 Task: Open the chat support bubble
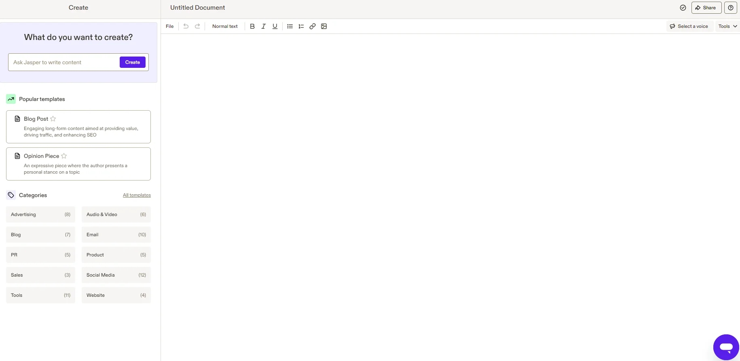point(726,347)
